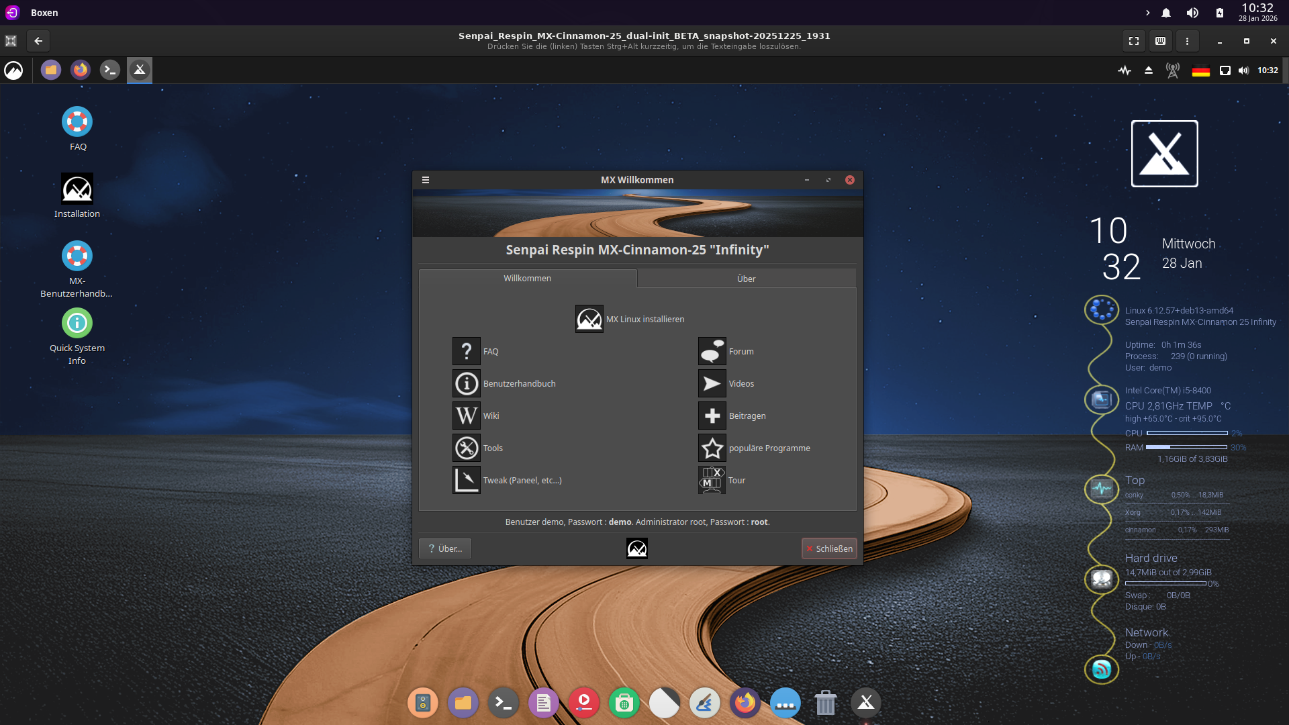Open the Wiki W icon
1289x725 pixels.
(466, 416)
